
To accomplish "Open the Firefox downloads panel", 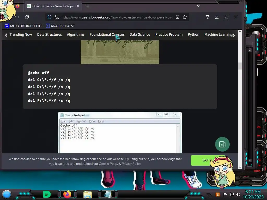I will [x=217, y=17].
